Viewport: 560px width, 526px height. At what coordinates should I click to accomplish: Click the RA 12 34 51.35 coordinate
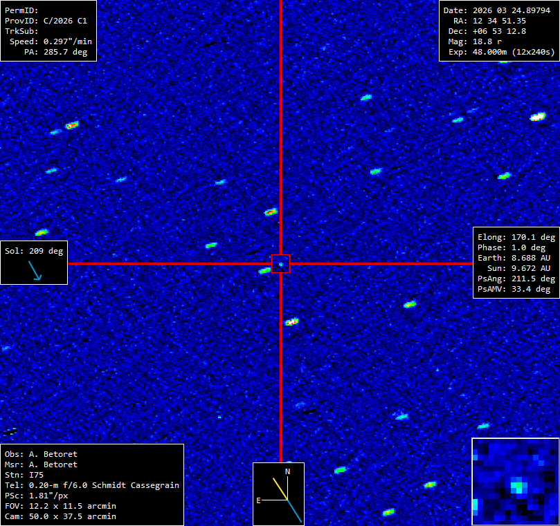tap(494, 21)
